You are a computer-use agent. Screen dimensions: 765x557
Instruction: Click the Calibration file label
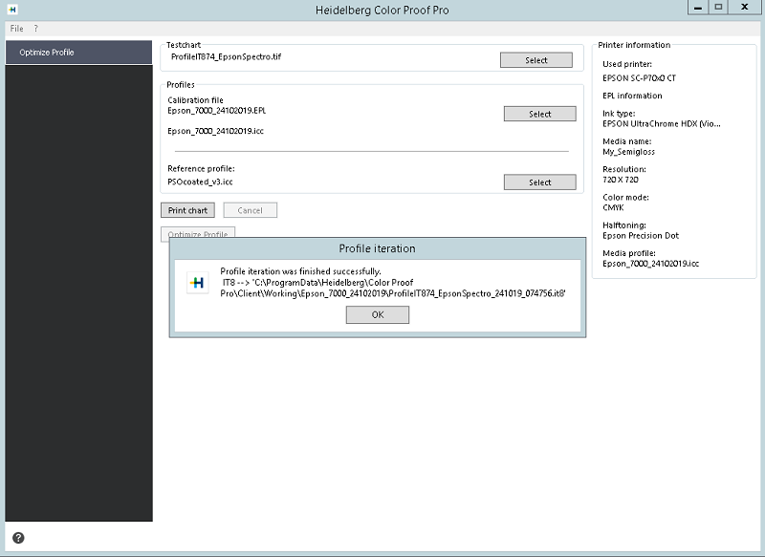coord(195,100)
